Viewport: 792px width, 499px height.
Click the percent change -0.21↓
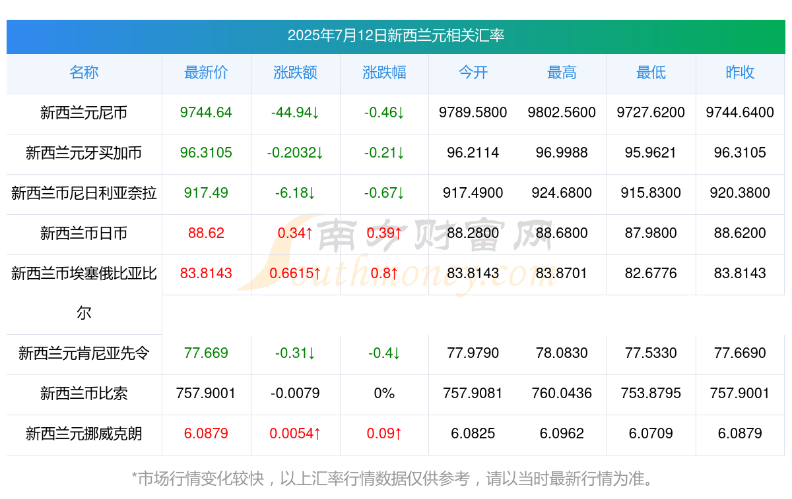pyautogui.click(x=384, y=153)
